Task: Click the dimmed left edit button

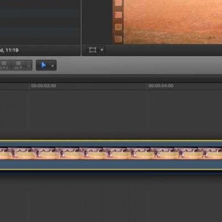Action: pyautogui.click(x=4, y=65)
